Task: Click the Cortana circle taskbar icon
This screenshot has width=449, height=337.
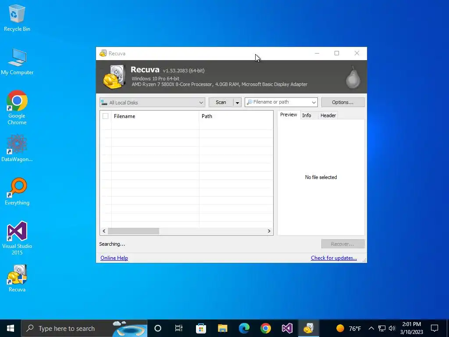Action: pos(158,328)
